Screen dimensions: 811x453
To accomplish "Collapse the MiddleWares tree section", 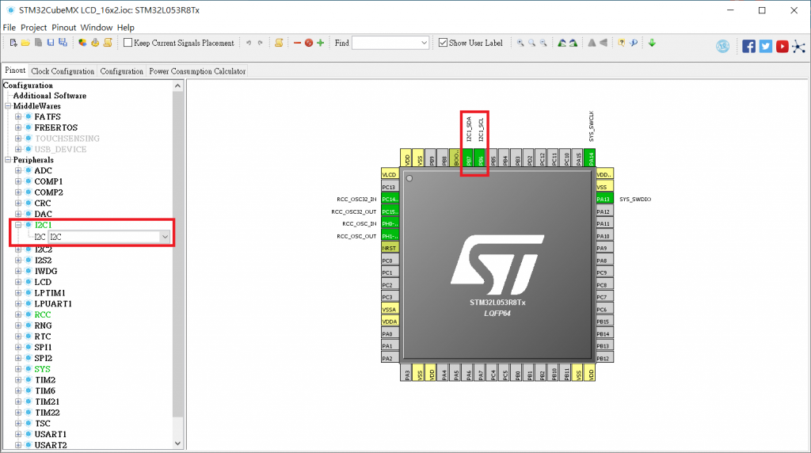I will [x=8, y=106].
